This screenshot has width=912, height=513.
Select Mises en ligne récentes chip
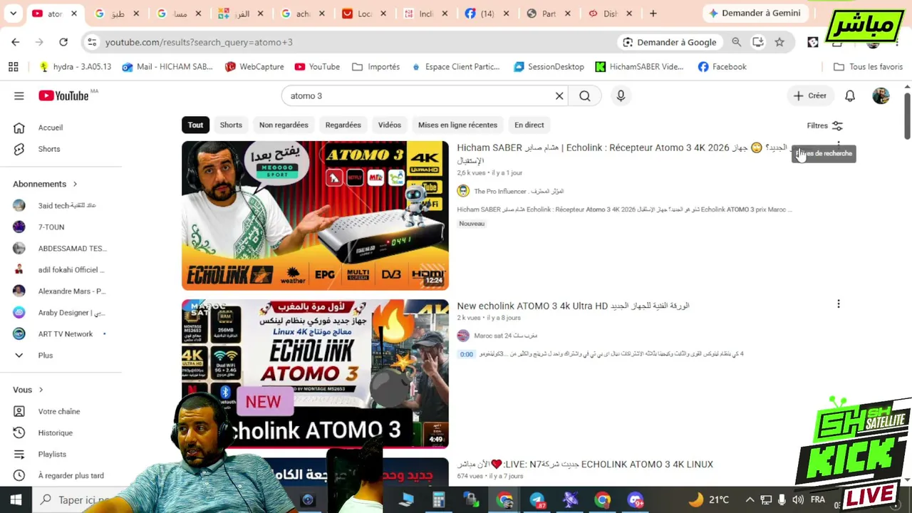tap(457, 125)
